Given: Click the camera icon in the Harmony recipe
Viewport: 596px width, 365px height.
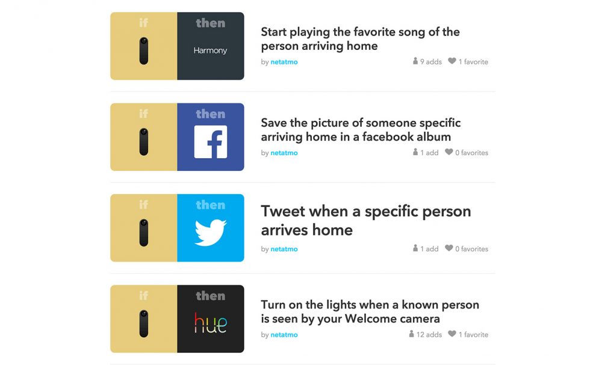Looking at the screenshot, I should (x=143, y=51).
